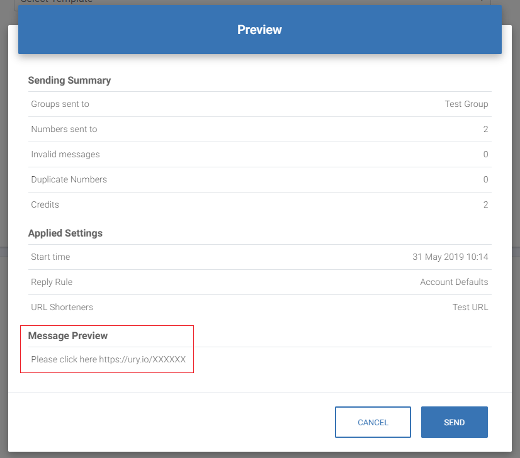Click the Credits value showing 2

[x=485, y=204]
